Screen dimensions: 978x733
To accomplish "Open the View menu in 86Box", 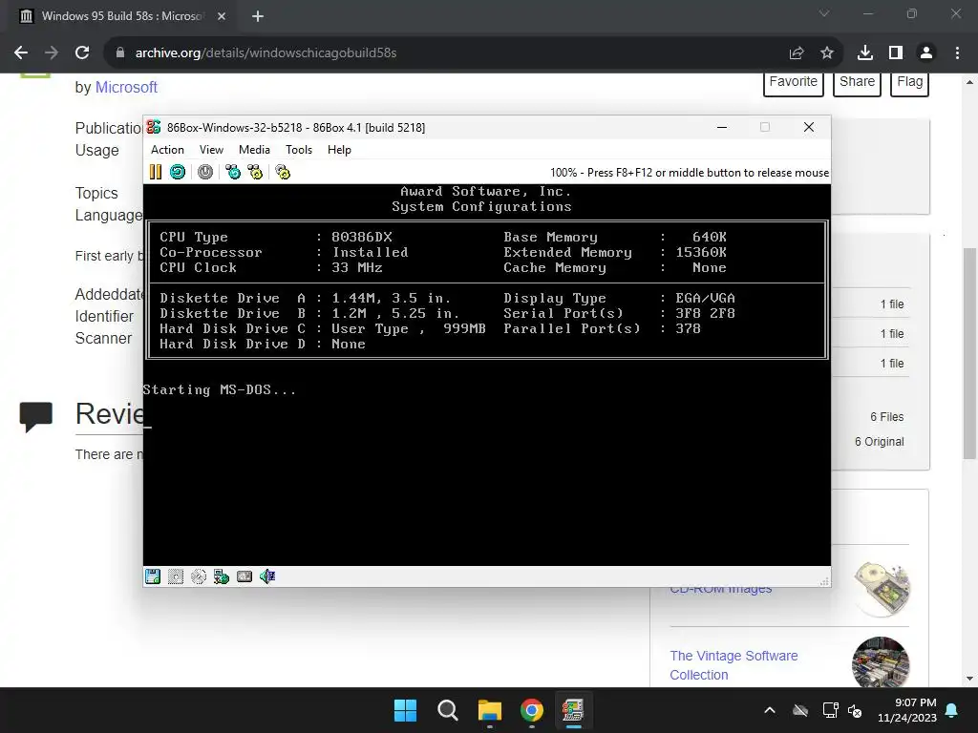I will click(211, 150).
